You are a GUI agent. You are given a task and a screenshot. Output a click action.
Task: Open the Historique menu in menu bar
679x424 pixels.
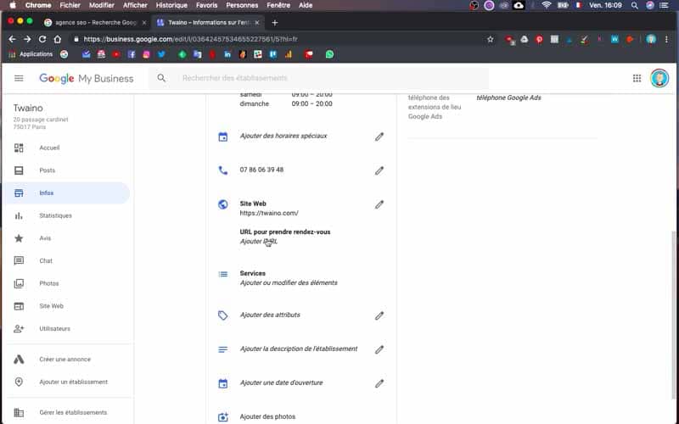(x=171, y=5)
